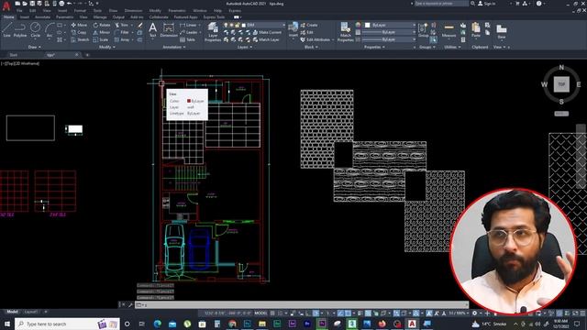Toggle layer lock padlock in Layers panel
The height and width of the screenshot is (330, 587).
tap(237, 25)
